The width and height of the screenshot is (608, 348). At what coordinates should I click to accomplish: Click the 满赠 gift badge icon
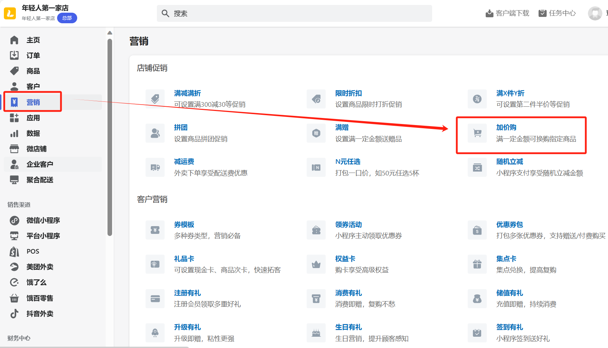[316, 133]
